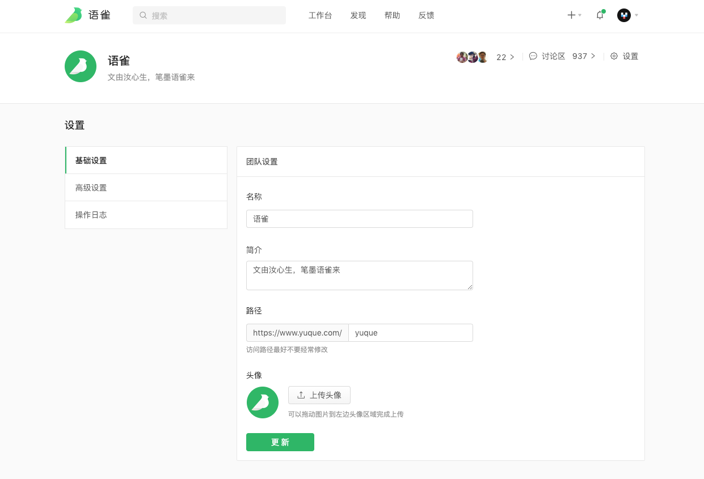Open the discussion area chat icon
704x479 pixels.
(533, 56)
